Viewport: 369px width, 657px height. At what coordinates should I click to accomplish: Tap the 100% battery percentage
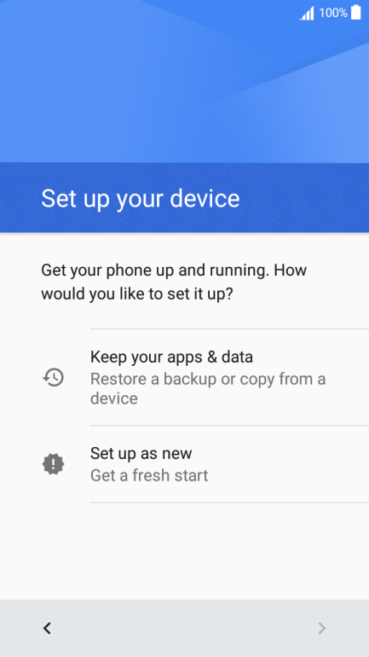coord(333,13)
